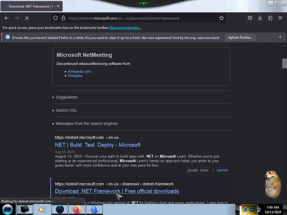Click the monitor system tray icon

[252, 209]
